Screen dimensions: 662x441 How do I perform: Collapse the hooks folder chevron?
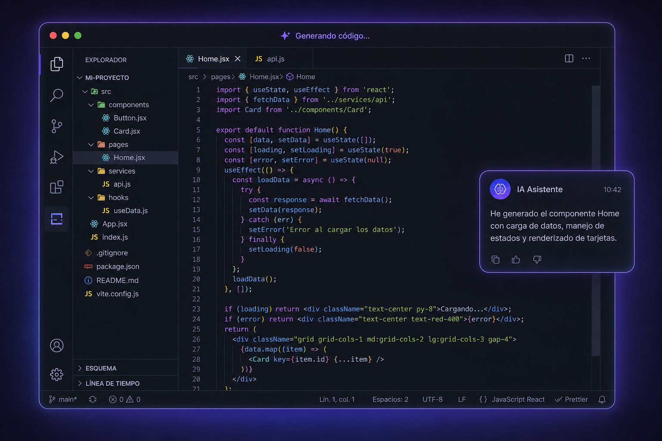click(91, 198)
